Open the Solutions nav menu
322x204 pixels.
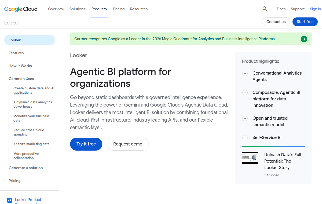click(x=77, y=9)
